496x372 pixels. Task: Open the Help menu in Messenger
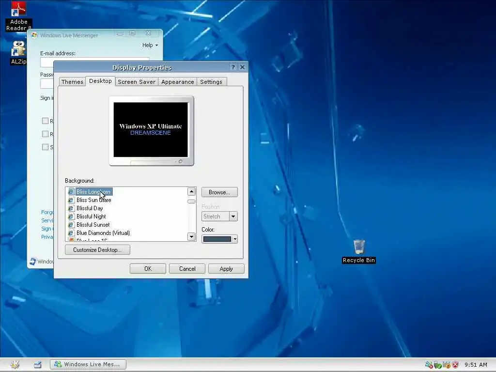pyautogui.click(x=150, y=45)
